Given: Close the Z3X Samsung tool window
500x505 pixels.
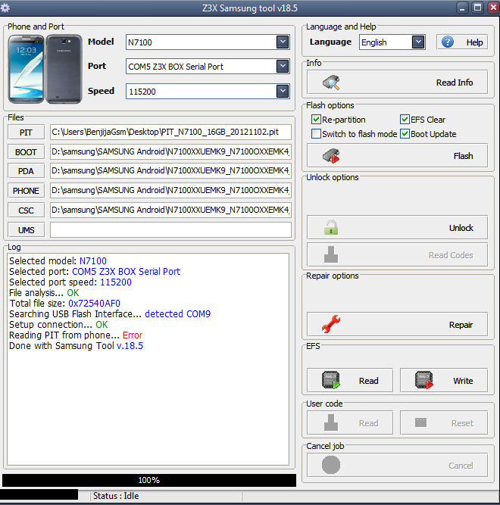Looking at the screenshot, I should click(493, 8).
